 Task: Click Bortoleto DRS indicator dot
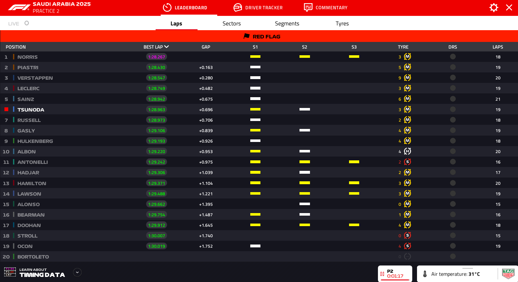pos(453,256)
